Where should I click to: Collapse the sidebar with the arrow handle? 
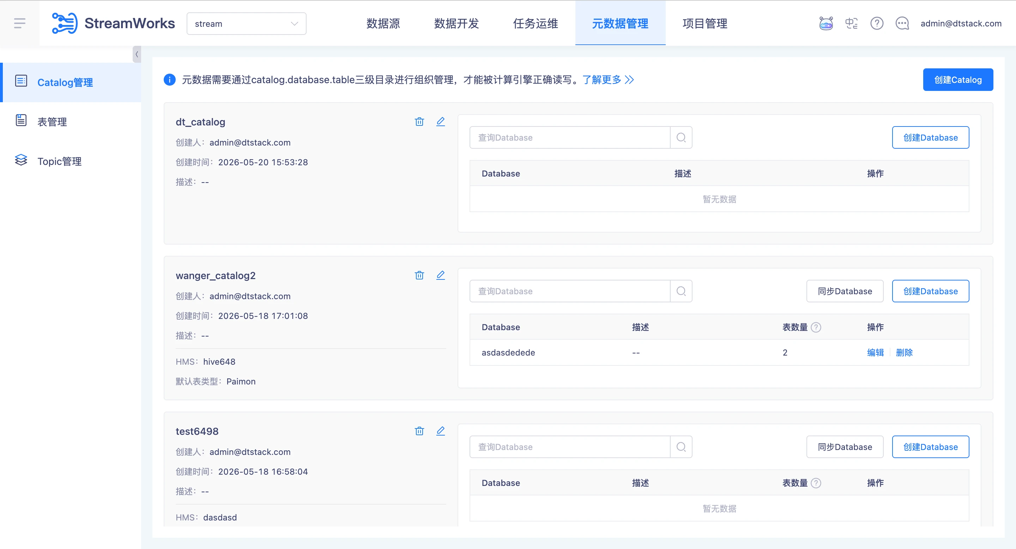(x=137, y=54)
